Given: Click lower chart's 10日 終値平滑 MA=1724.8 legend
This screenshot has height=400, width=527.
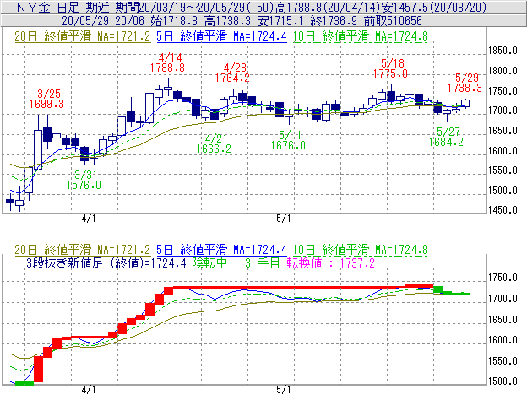Looking at the screenshot, I should point(361,250).
